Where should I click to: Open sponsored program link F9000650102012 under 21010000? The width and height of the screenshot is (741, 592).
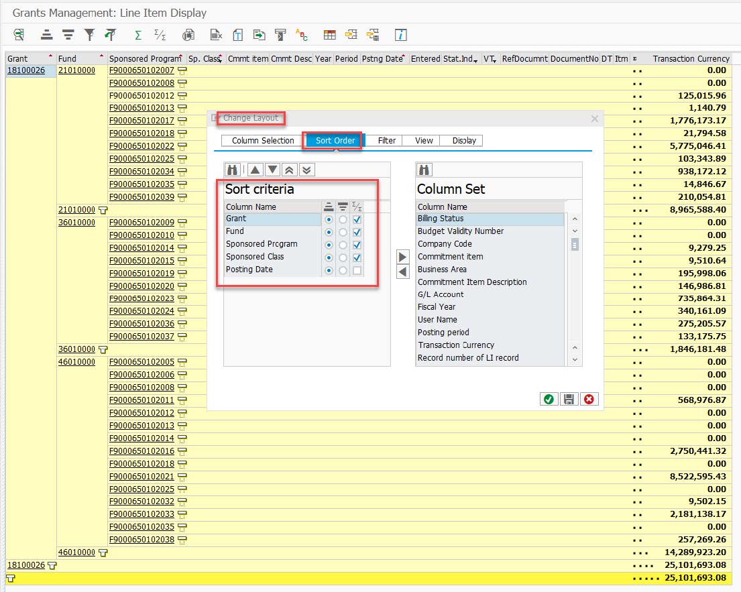[x=141, y=96]
